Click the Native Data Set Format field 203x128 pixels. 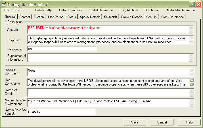coord(62,112)
